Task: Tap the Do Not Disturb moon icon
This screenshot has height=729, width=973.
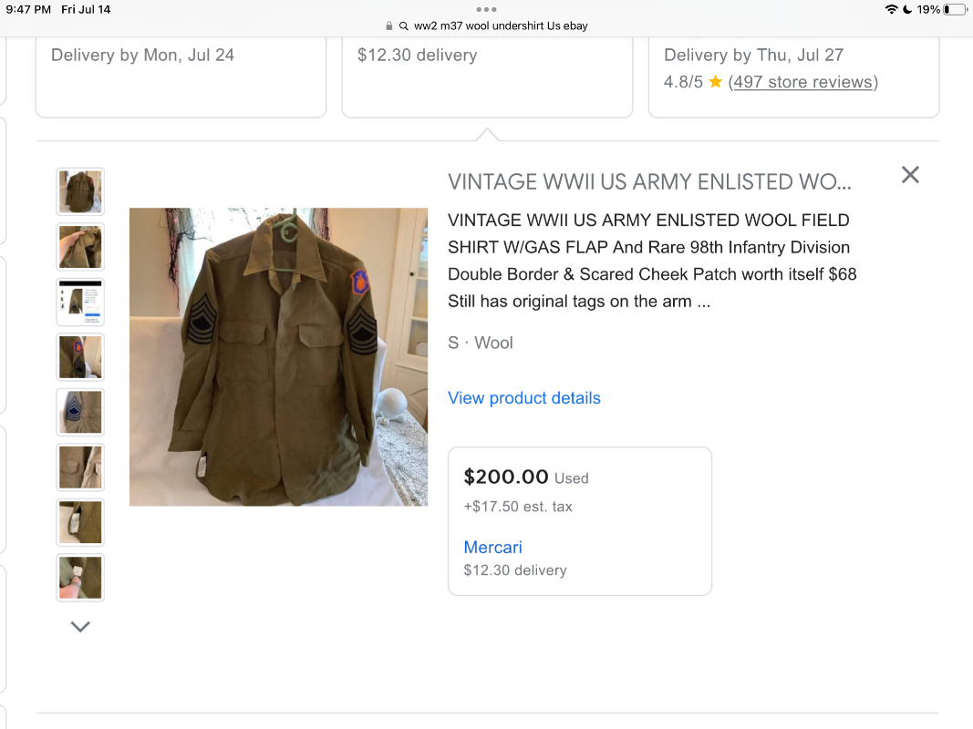Action: point(908,9)
